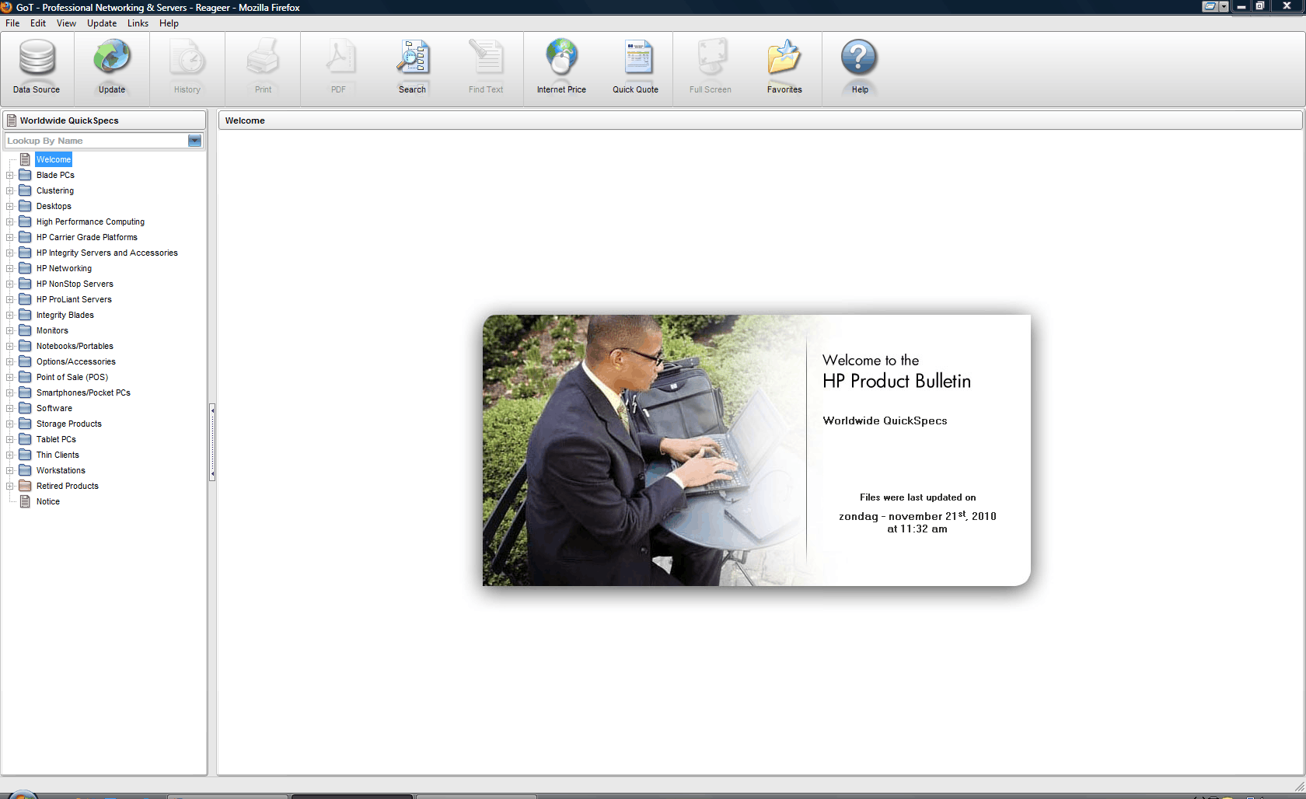
Task: Open the Links menu
Action: 138,23
